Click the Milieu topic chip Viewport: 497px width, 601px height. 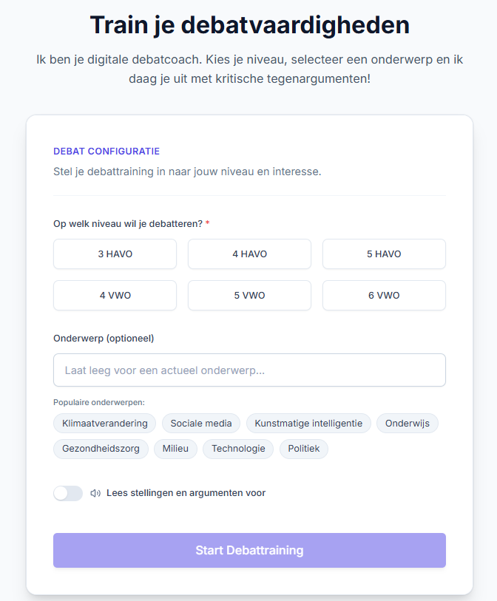(x=176, y=449)
